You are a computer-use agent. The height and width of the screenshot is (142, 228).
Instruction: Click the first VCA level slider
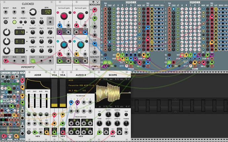click(55, 93)
